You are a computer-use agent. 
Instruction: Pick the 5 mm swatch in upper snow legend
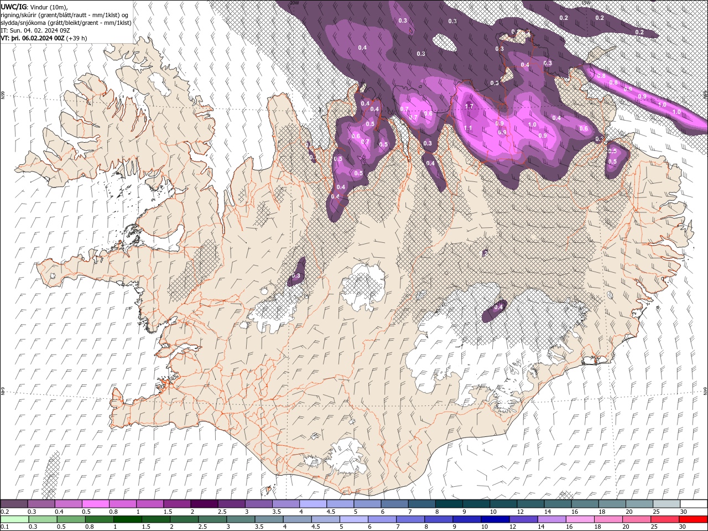click(x=367, y=504)
